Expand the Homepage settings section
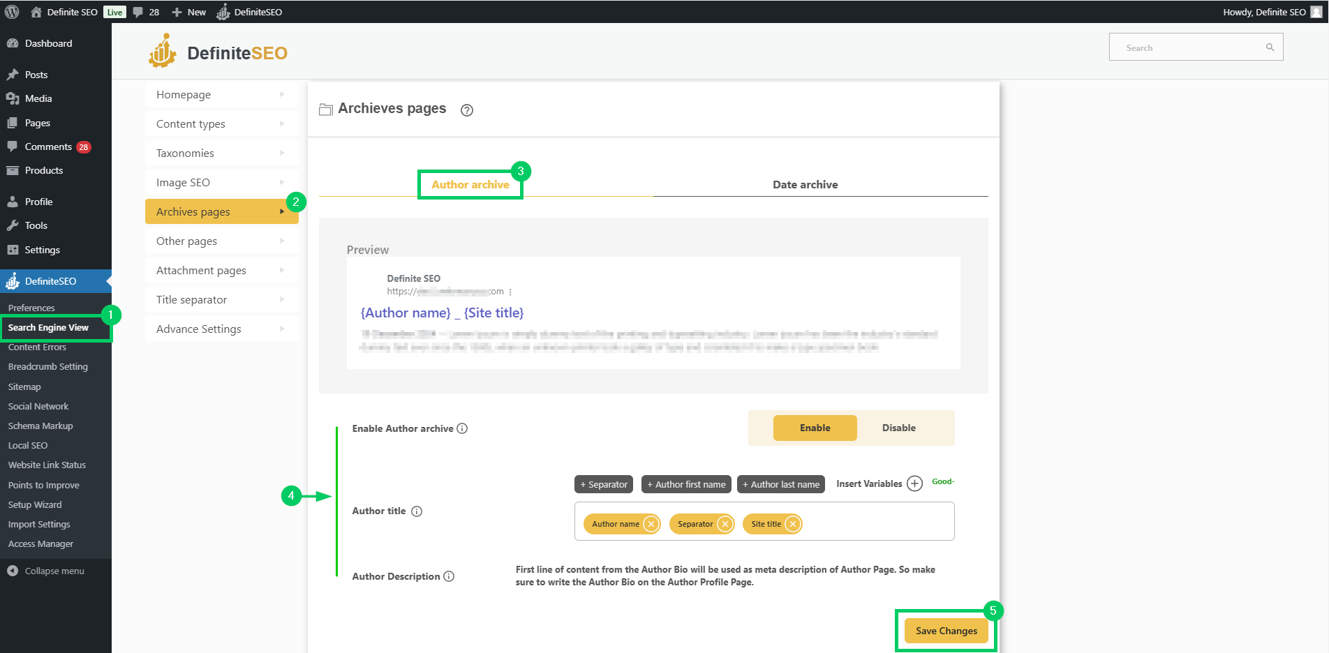The width and height of the screenshot is (1329, 653). 222,94
